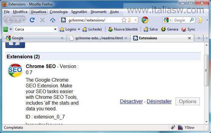The width and height of the screenshot is (211, 133).
Task: Close the readme.html tab
Action: (x=126, y=38)
